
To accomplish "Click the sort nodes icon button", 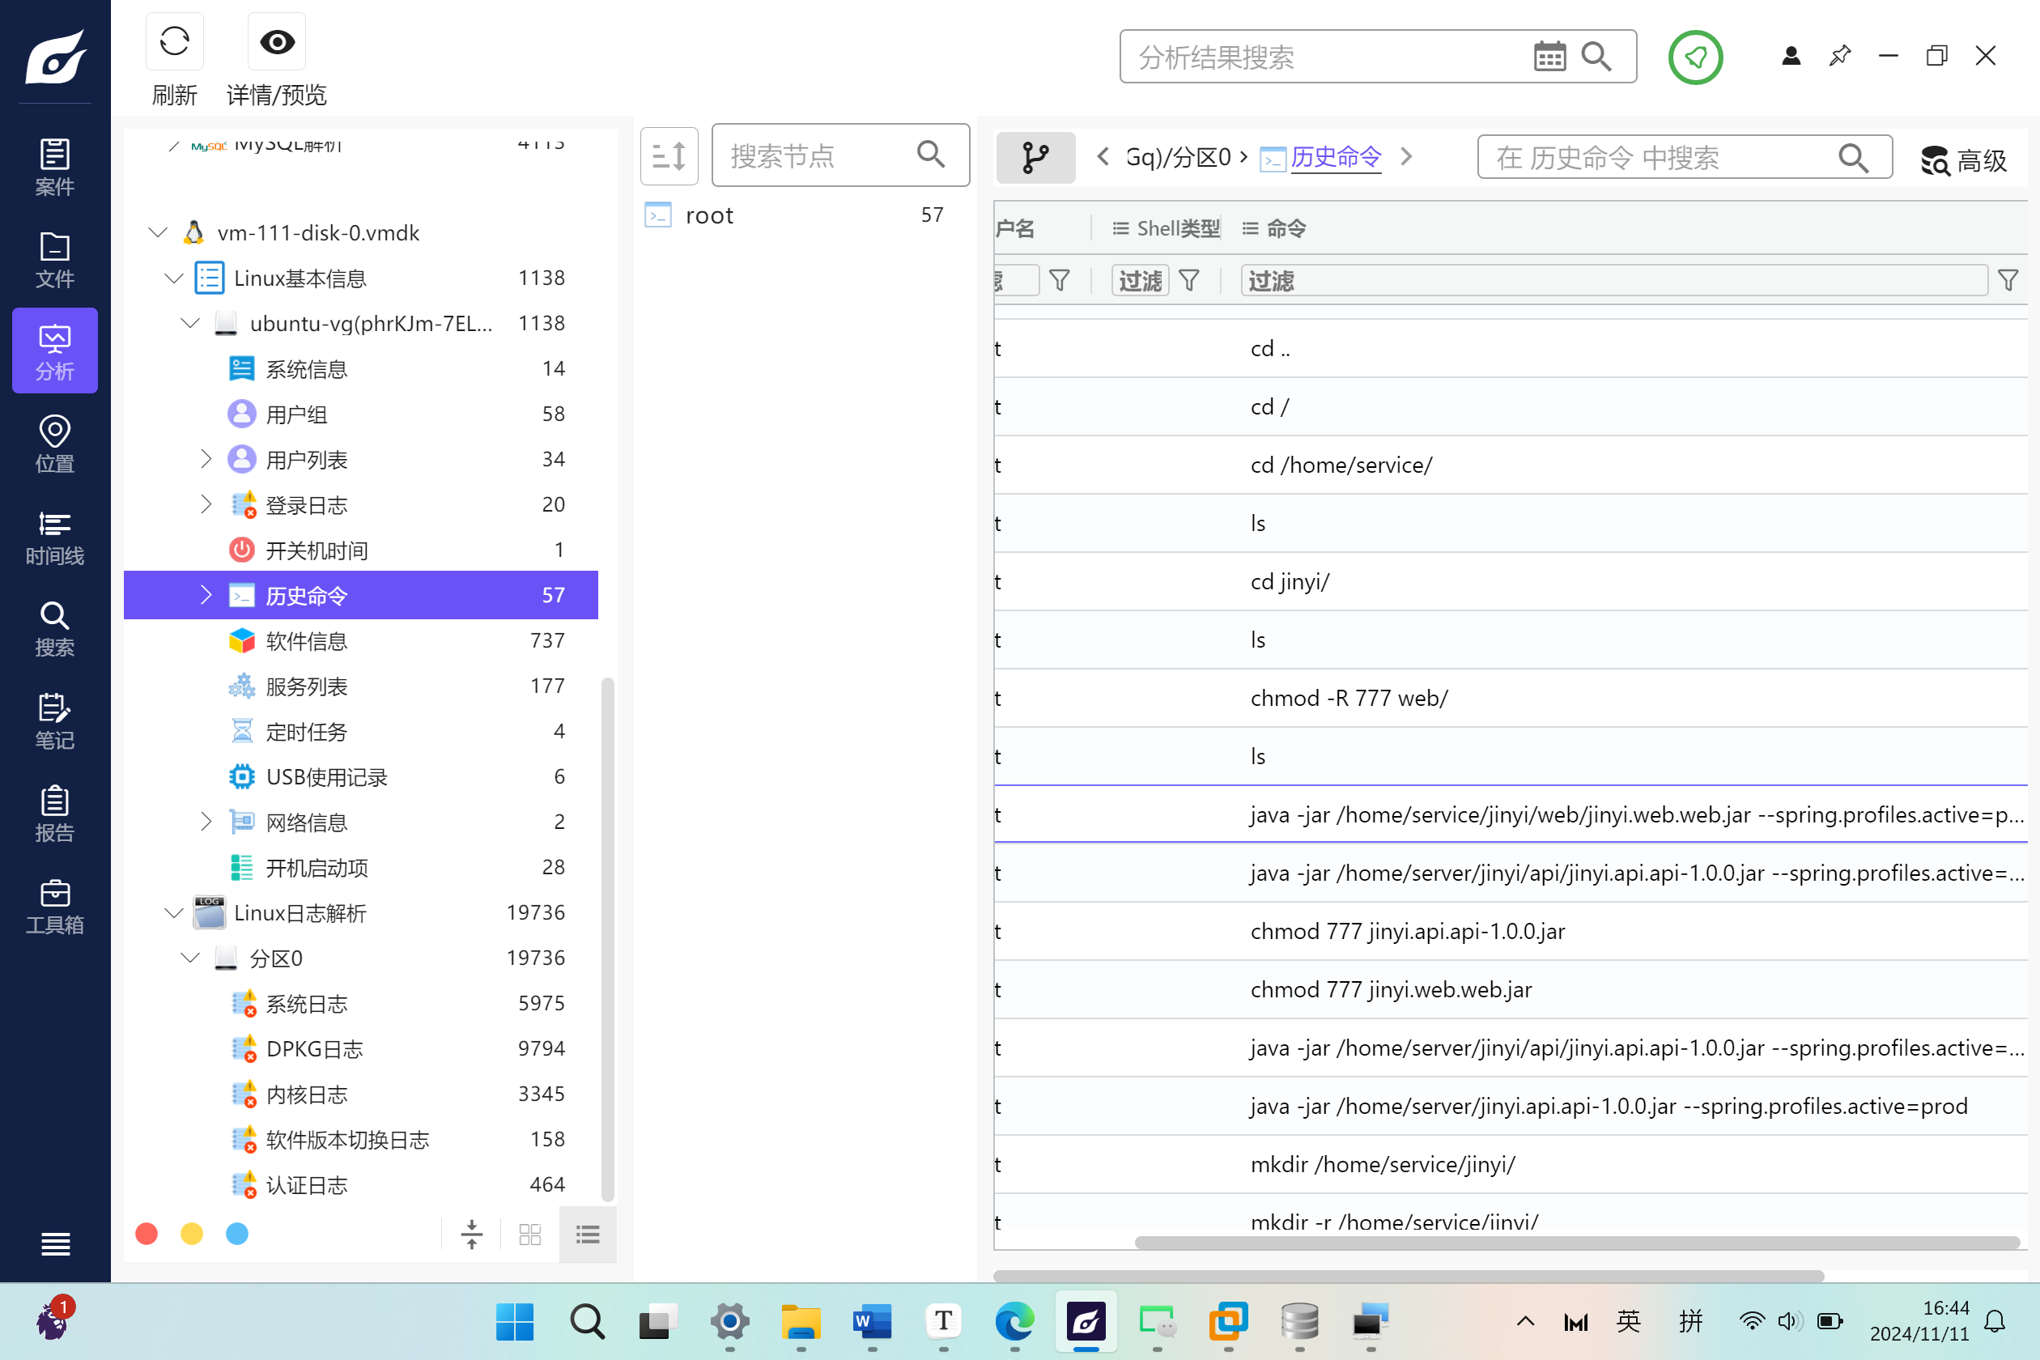I will coord(669,156).
